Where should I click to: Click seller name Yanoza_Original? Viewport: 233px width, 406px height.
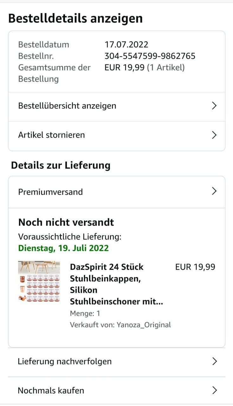[144, 325]
